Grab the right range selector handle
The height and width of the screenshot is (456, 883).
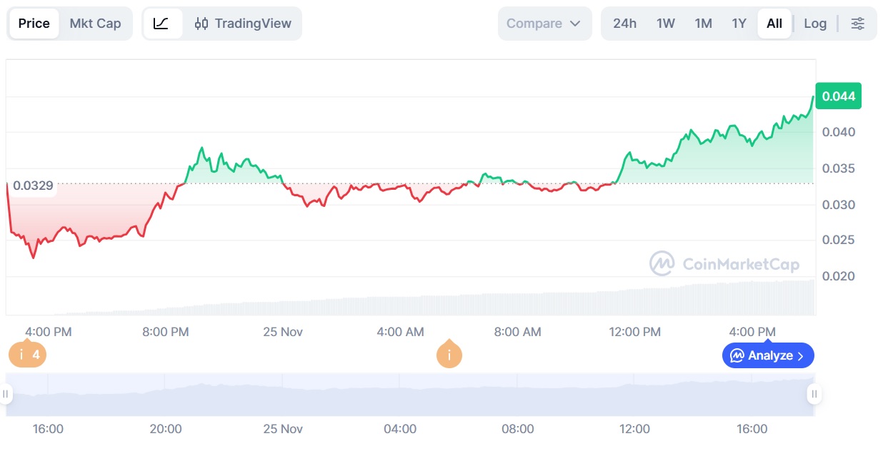point(814,394)
